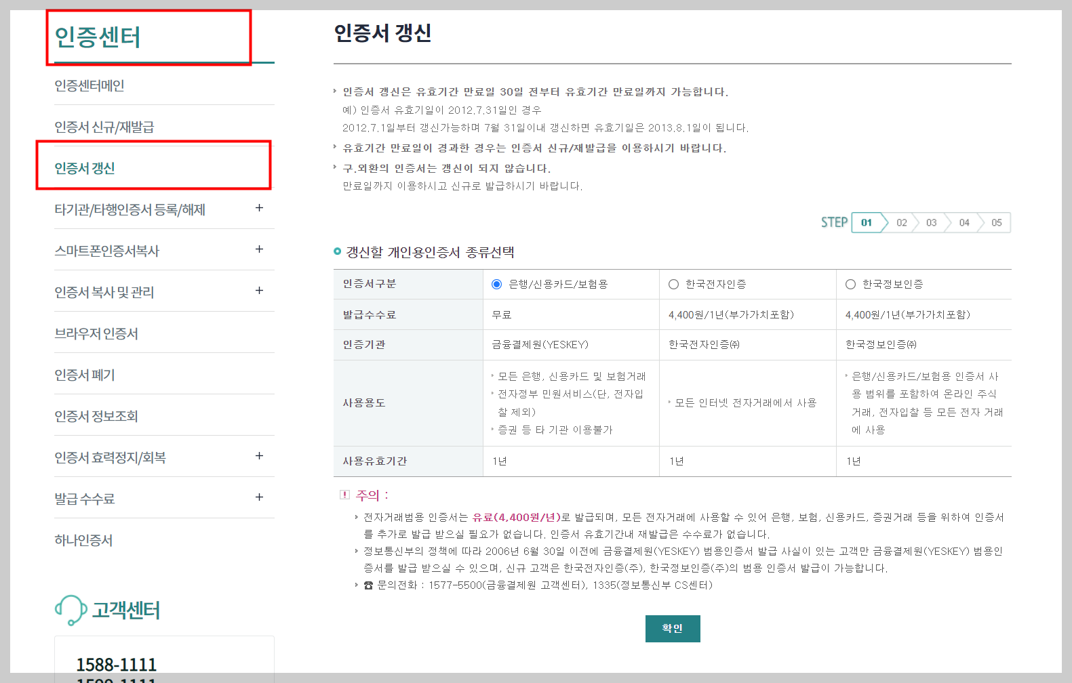Select 은행/신용카드/보험용 radio button
Image resolution: width=1072 pixels, height=683 pixels.
(x=496, y=285)
